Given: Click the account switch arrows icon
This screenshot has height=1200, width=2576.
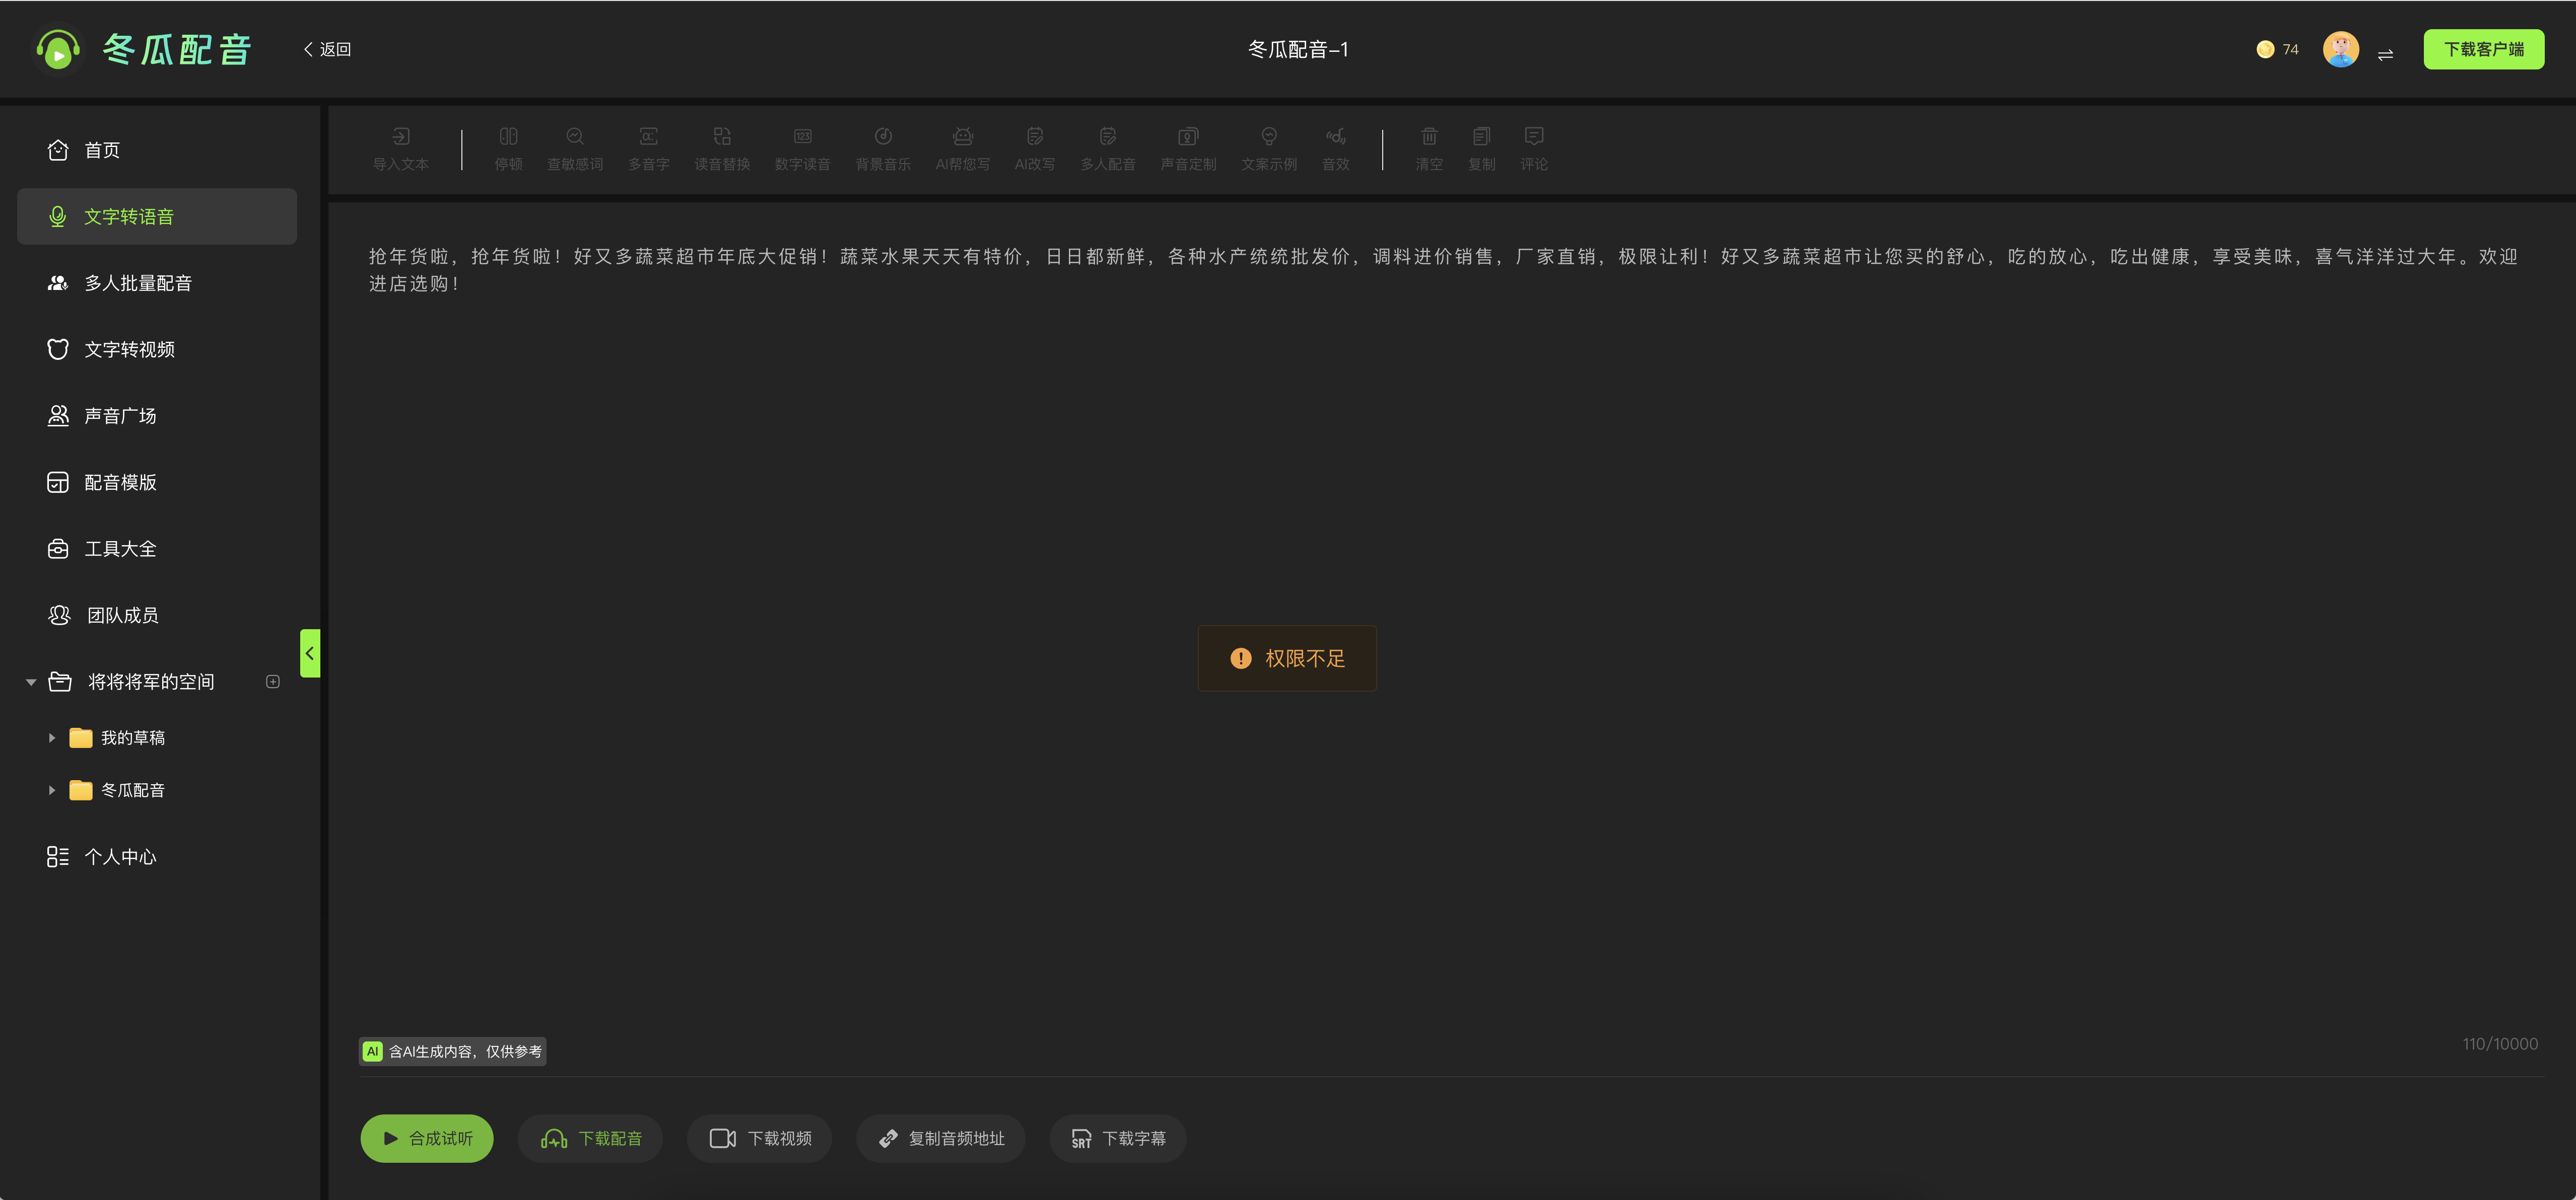Looking at the screenshot, I should click(x=2385, y=54).
